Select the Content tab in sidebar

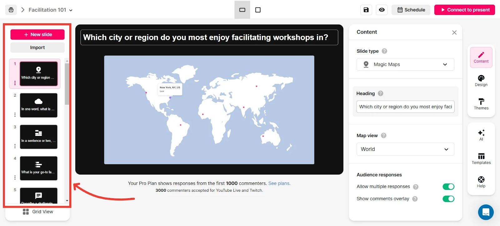pyautogui.click(x=481, y=57)
